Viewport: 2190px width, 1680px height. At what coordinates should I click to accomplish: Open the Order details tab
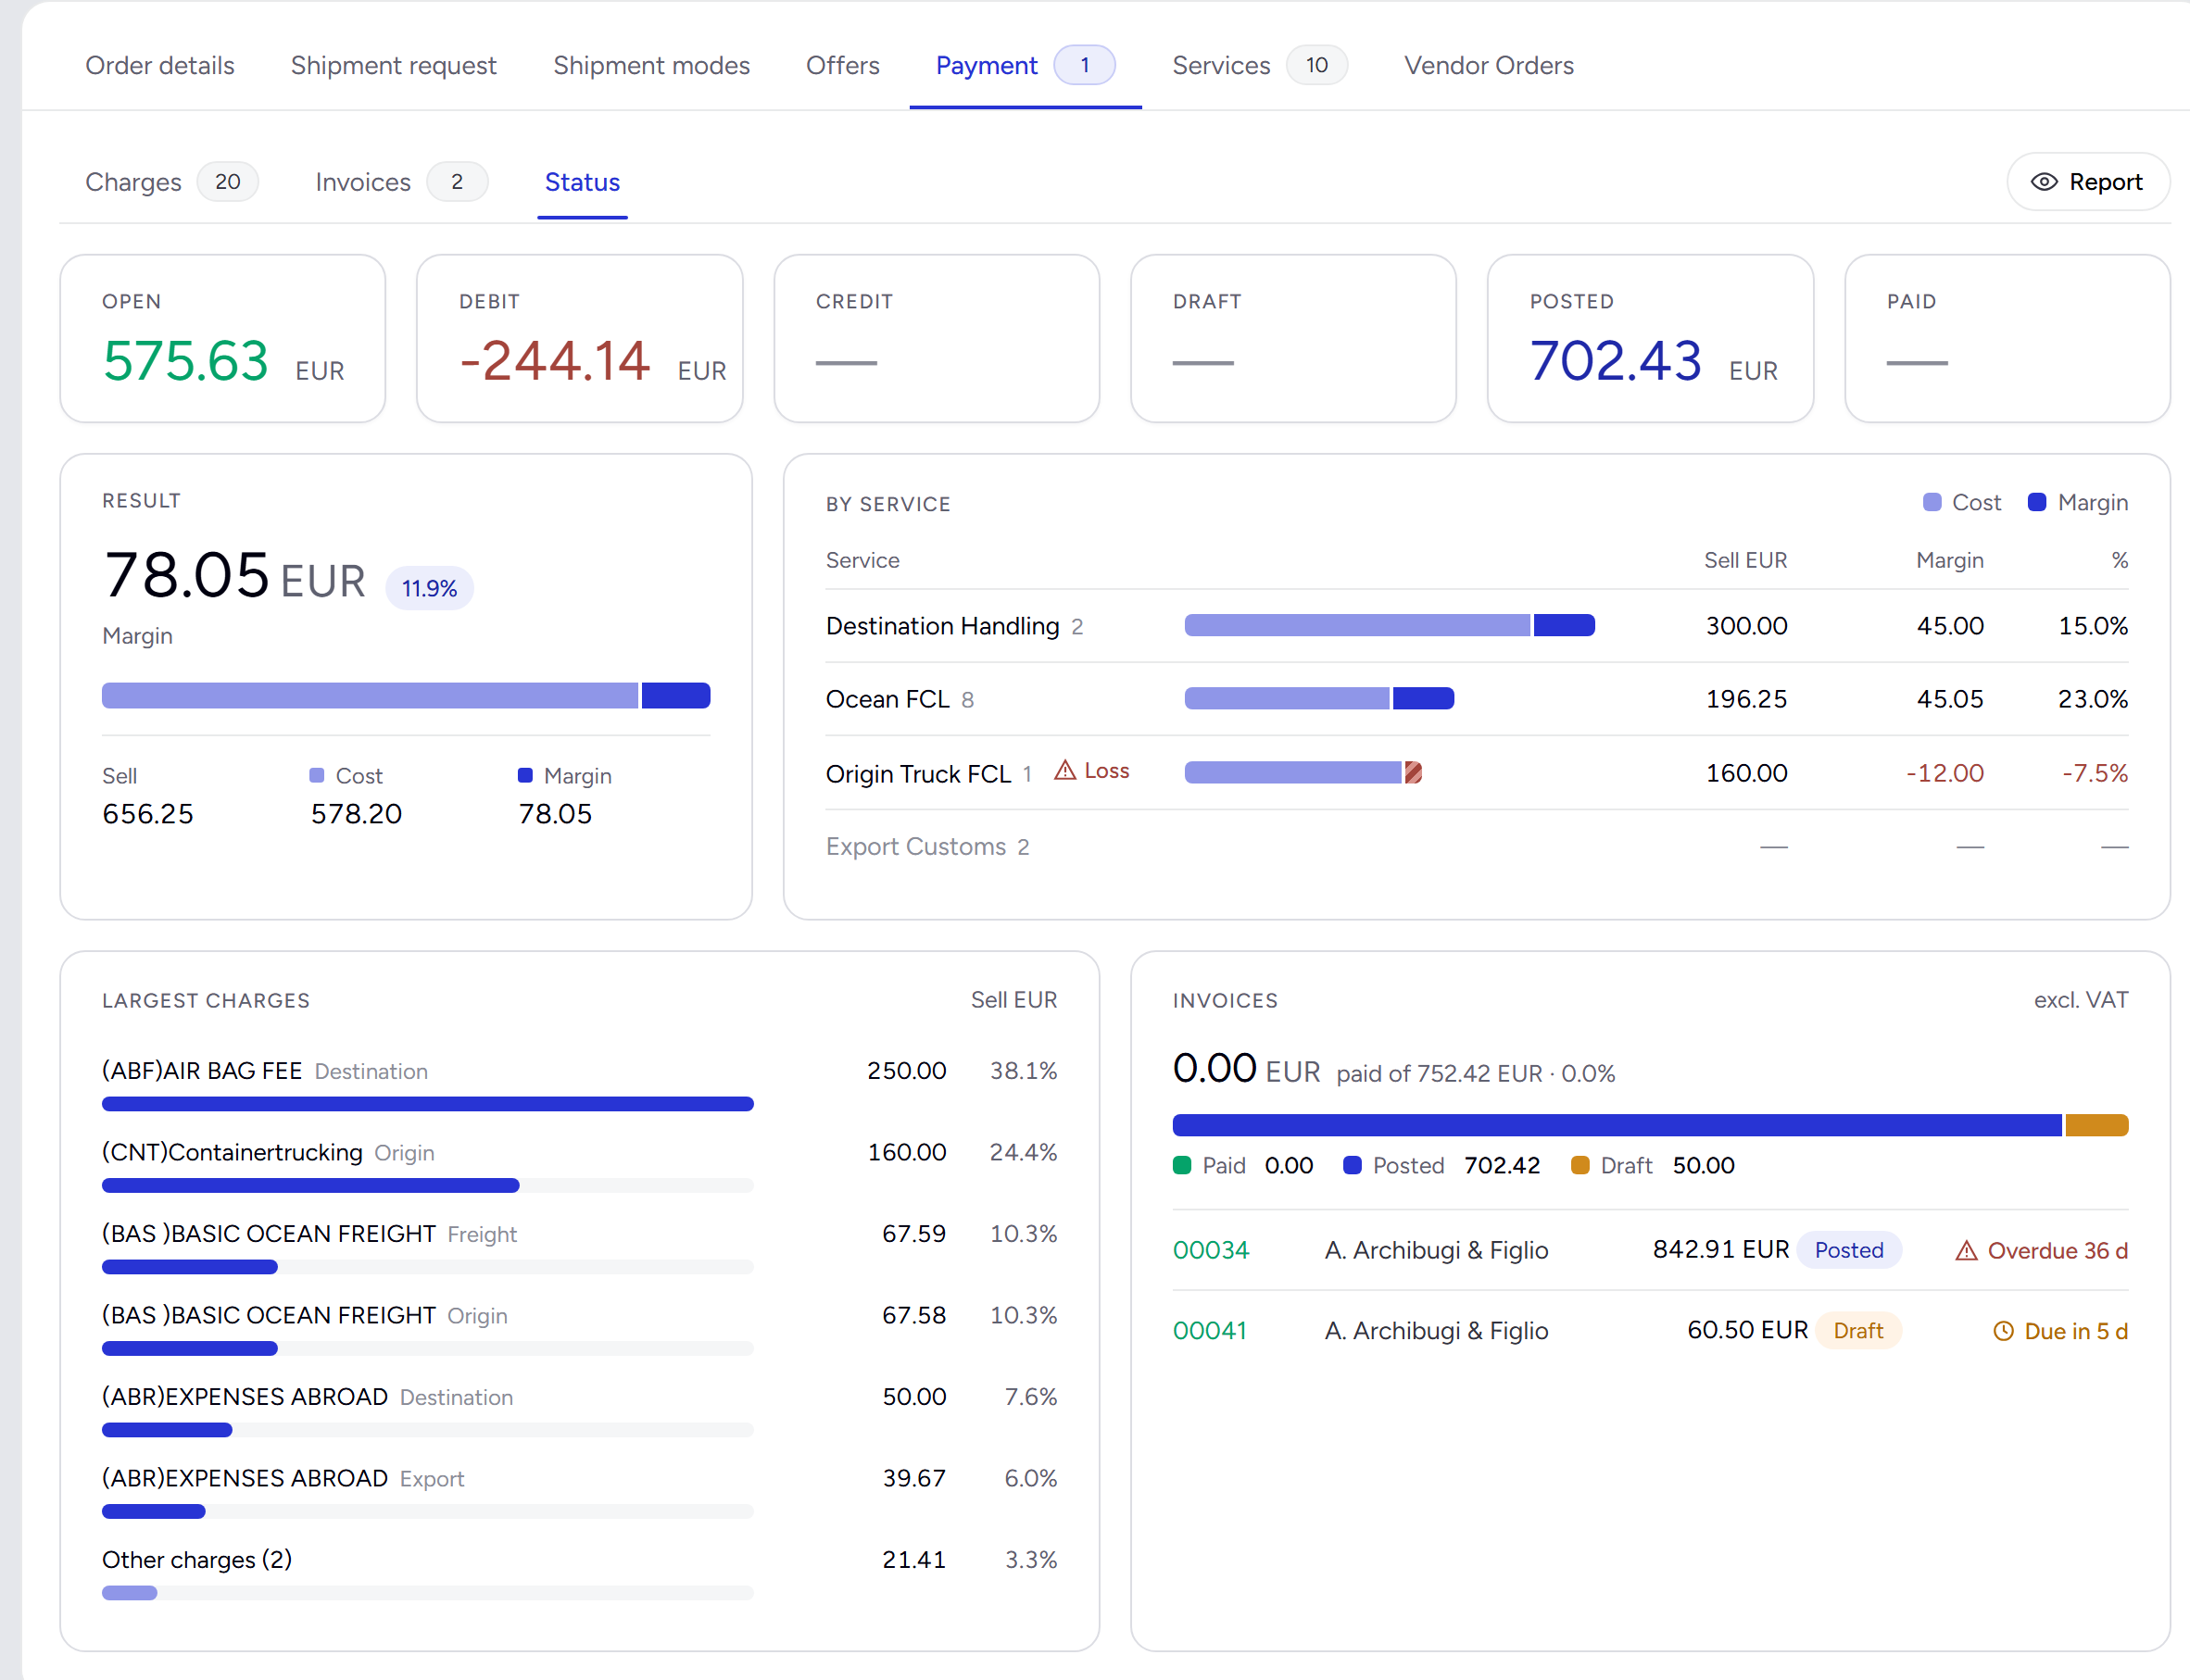point(160,65)
